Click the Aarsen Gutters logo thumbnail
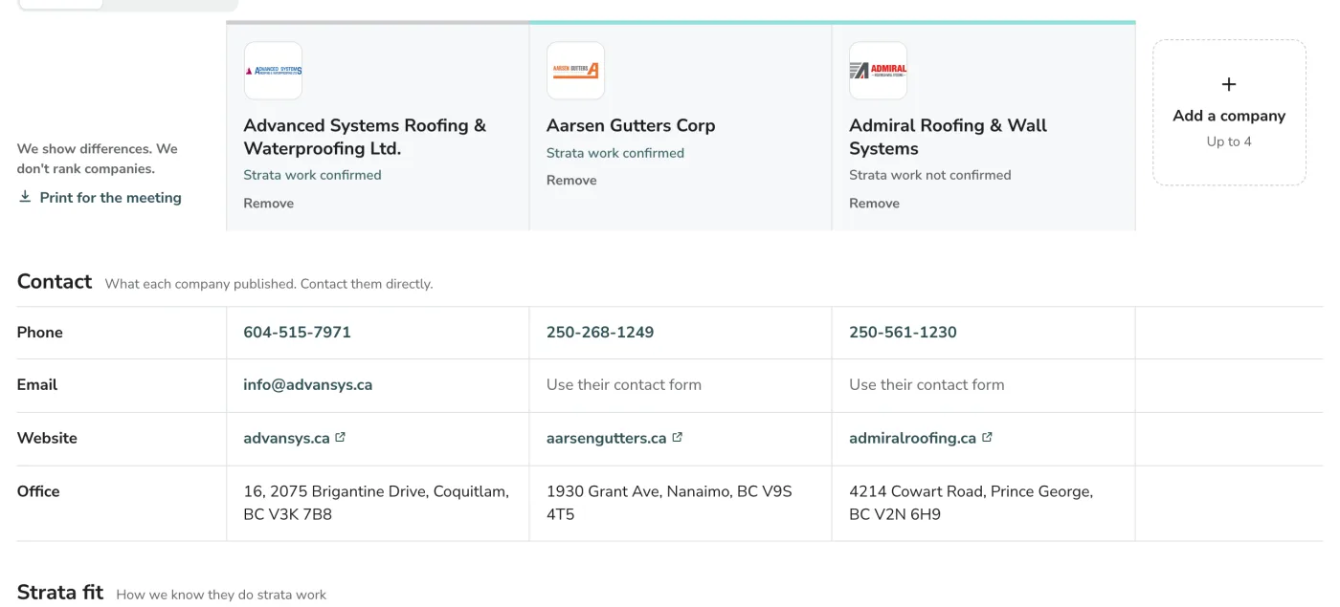The image size is (1340, 607). click(x=575, y=71)
